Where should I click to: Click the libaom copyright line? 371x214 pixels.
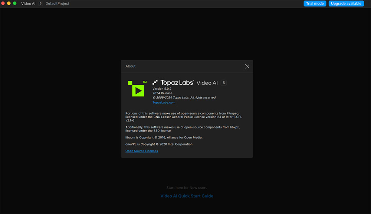tap(164, 137)
